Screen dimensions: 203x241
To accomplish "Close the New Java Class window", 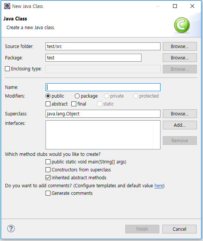I will click(192, 6).
